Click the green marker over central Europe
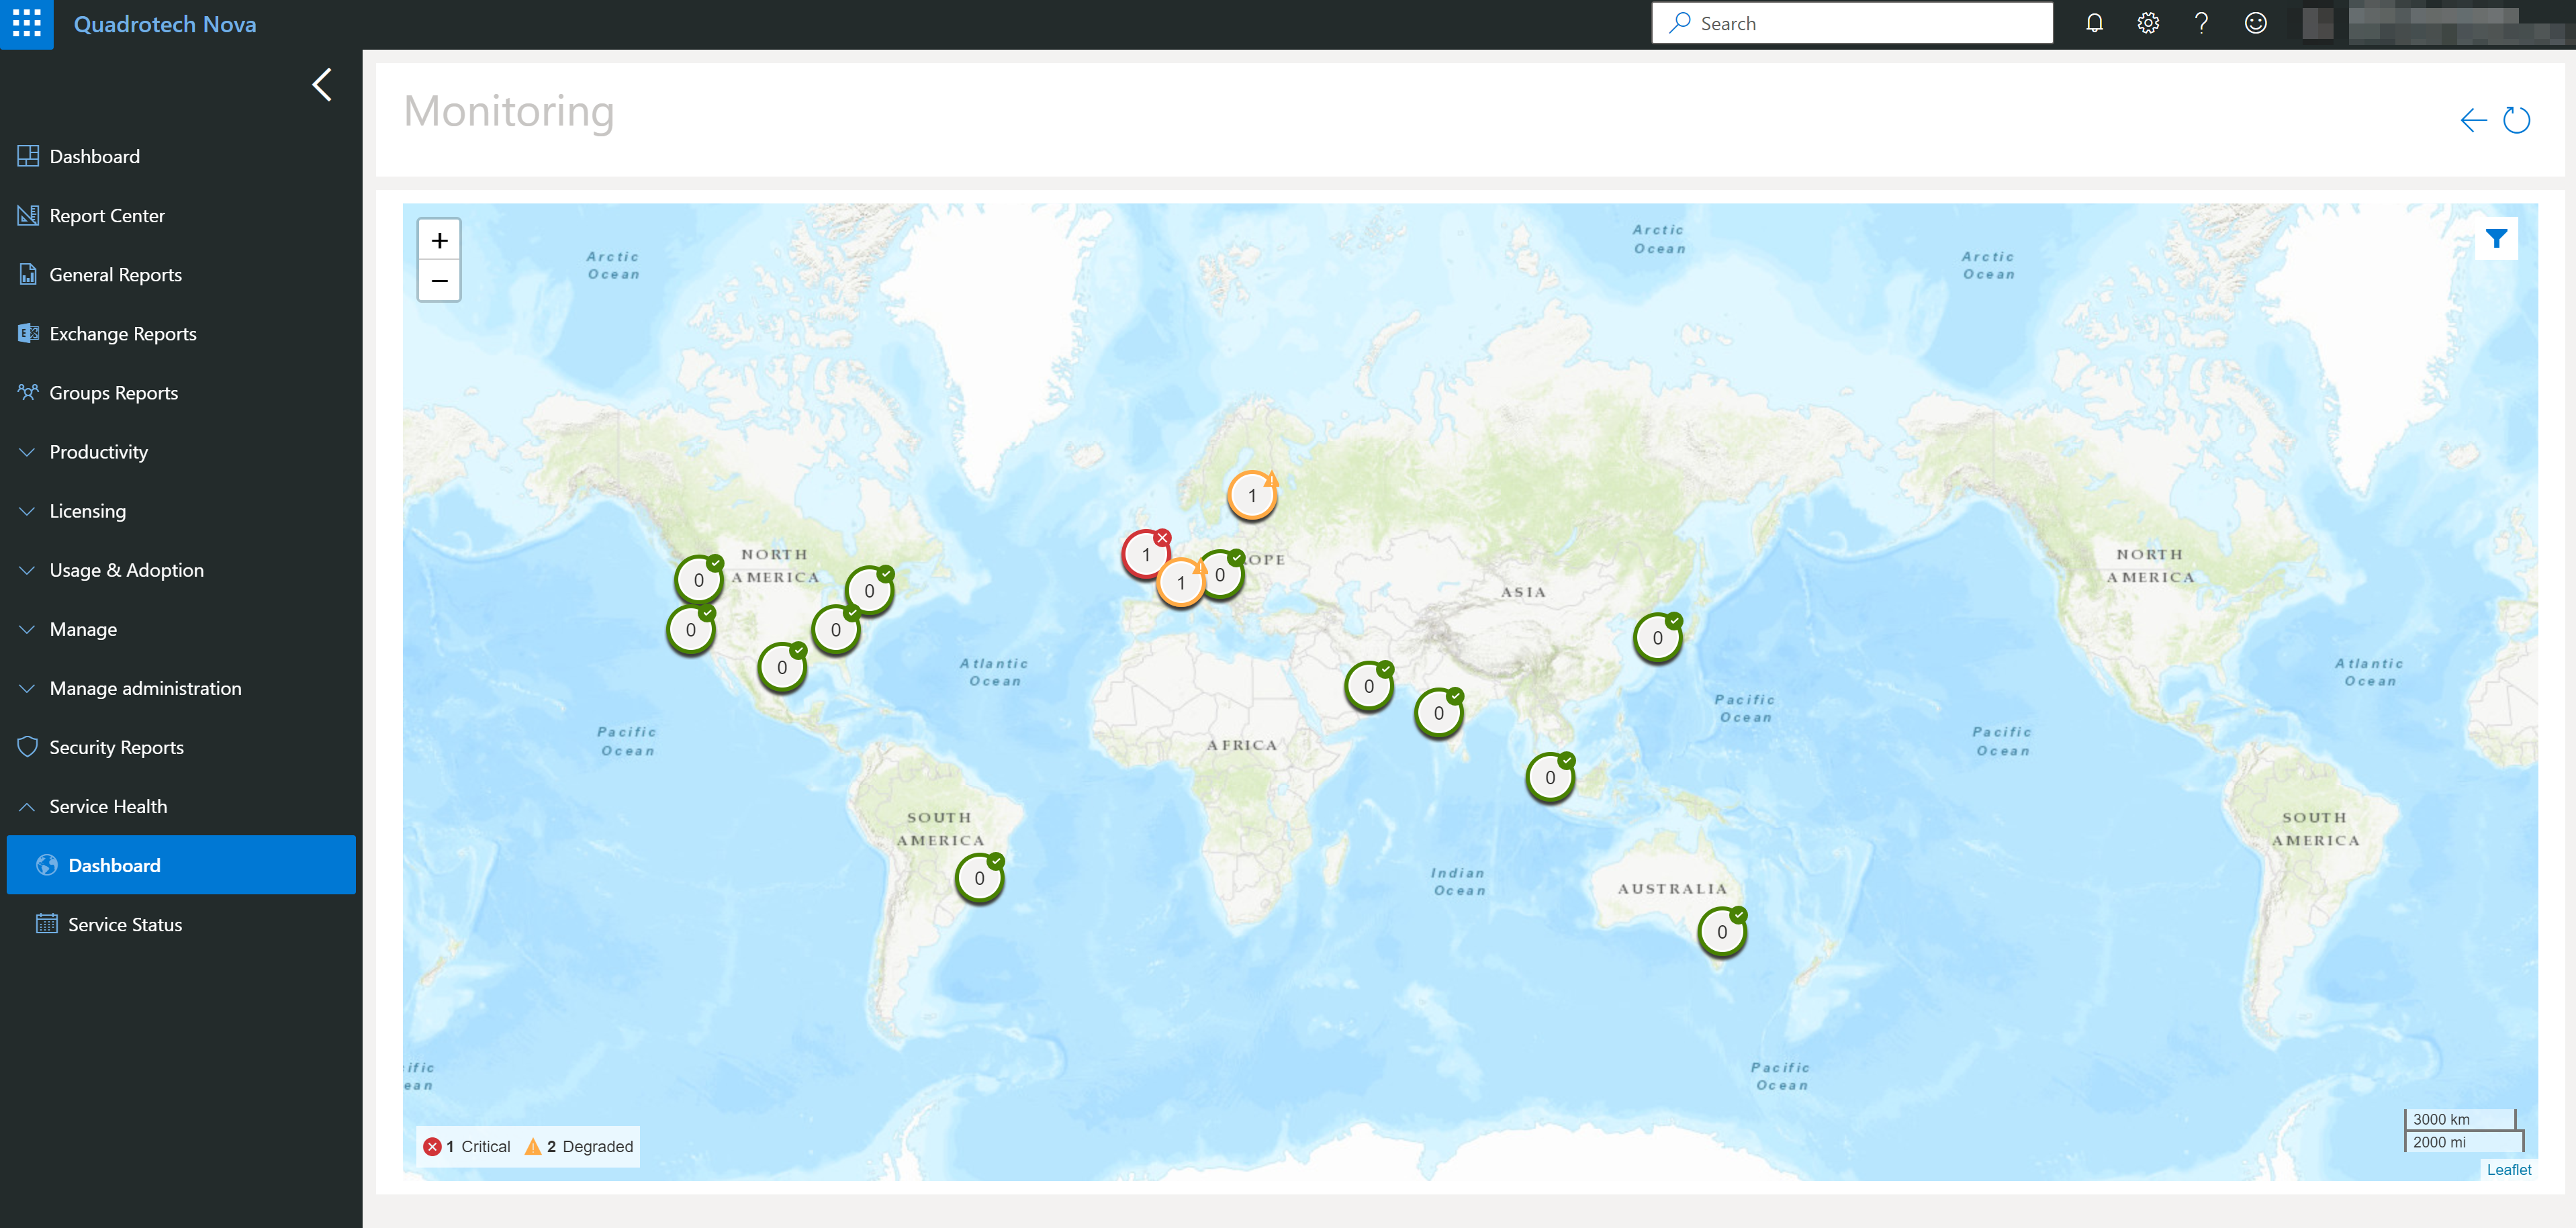Image resolution: width=2576 pixels, height=1228 pixels. 1221,575
